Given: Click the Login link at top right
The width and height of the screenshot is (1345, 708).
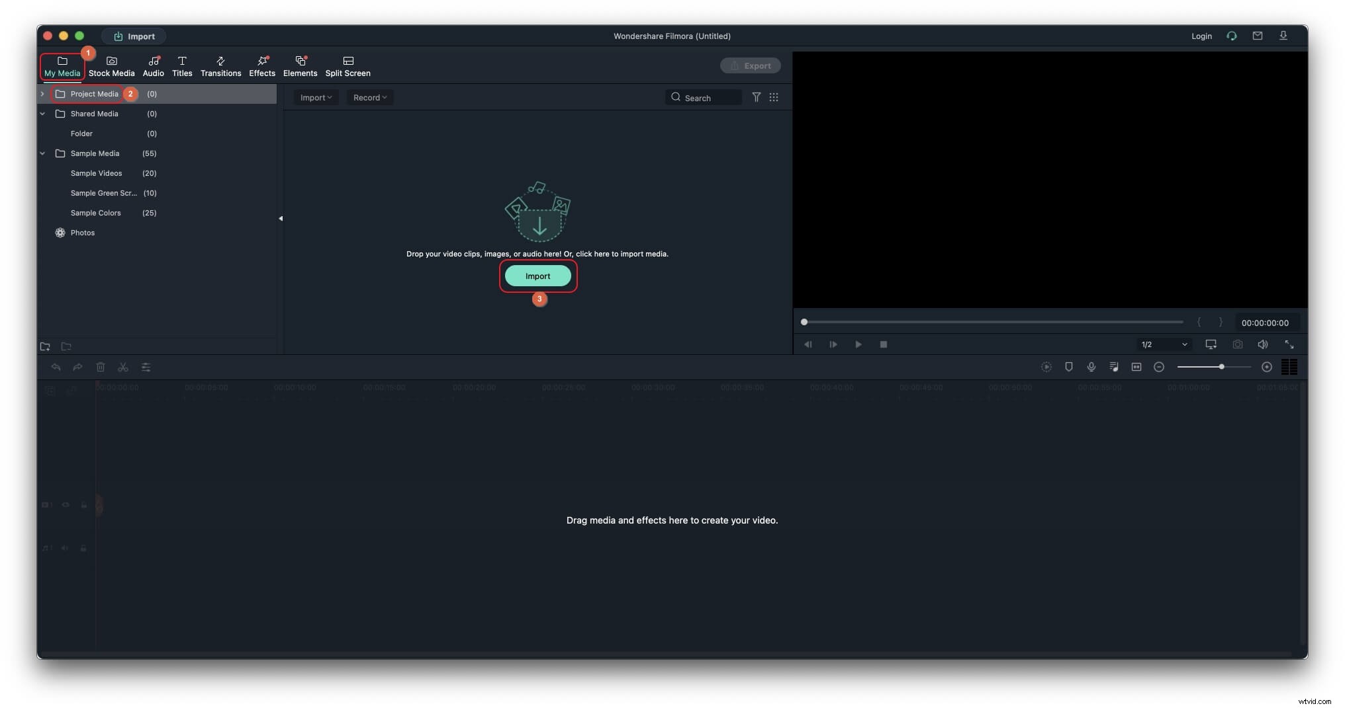Looking at the screenshot, I should pyautogui.click(x=1201, y=36).
